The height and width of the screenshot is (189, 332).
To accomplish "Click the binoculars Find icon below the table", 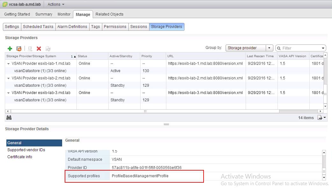I will (9, 118).
